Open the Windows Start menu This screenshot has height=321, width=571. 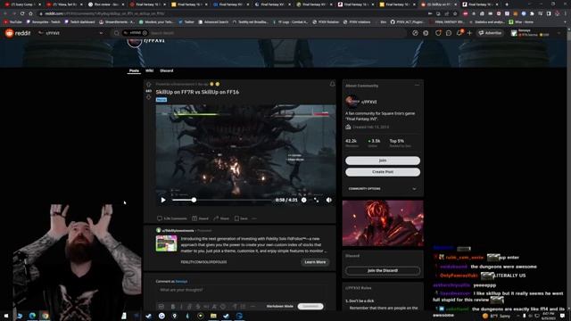click(x=6, y=316)
